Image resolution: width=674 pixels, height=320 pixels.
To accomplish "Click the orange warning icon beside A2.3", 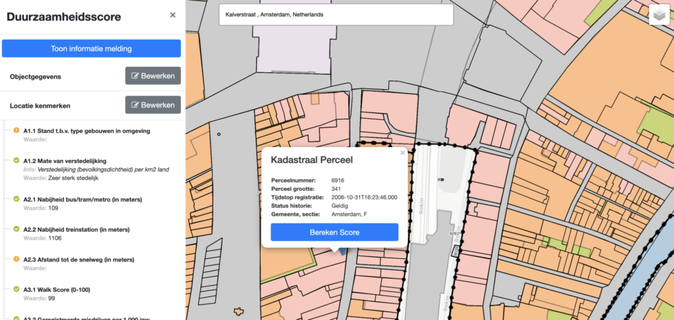I will click(x=16, y=259).
